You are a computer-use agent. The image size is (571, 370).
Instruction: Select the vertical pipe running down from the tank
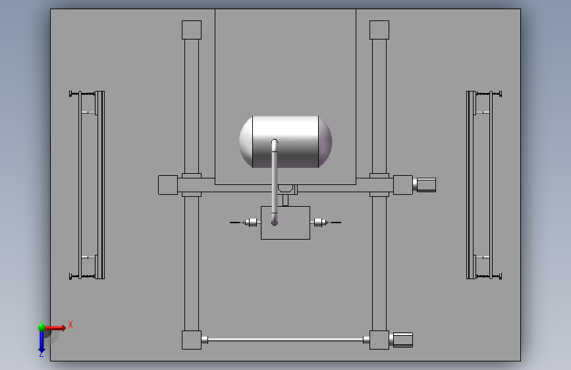275,182
